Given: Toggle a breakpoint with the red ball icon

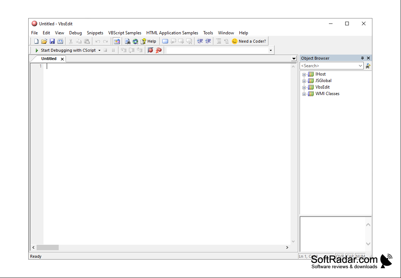Looking at the screenshot, I should tap(150, 50).
